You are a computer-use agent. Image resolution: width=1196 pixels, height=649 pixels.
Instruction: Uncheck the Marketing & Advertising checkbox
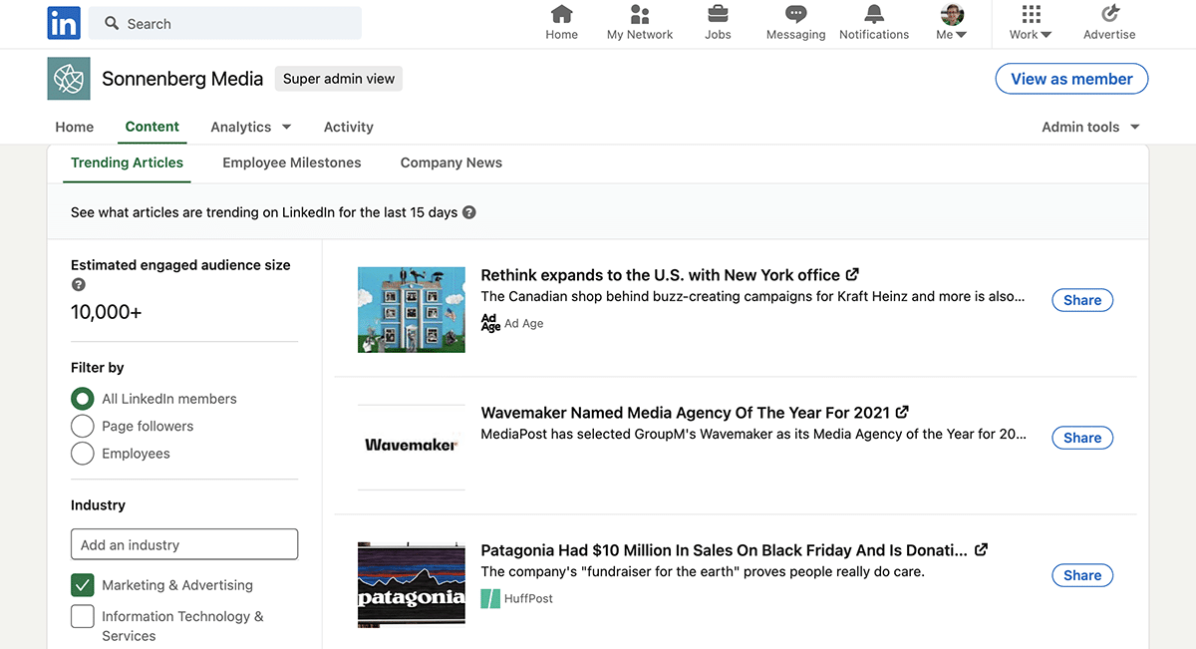pos(83,585)
